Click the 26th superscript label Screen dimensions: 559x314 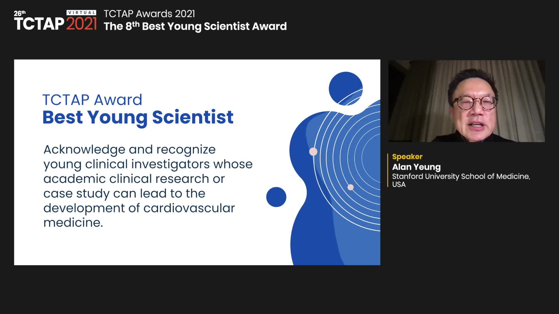pos(20,13)
